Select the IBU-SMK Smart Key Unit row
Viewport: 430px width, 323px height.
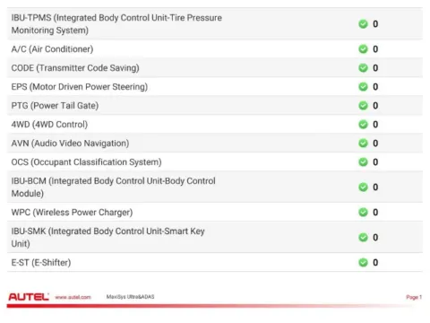point(215,238)
